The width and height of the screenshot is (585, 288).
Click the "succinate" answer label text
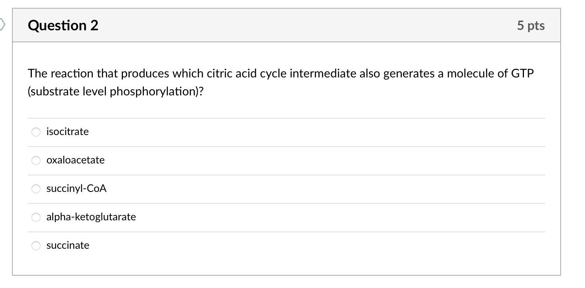coord(68,245)
